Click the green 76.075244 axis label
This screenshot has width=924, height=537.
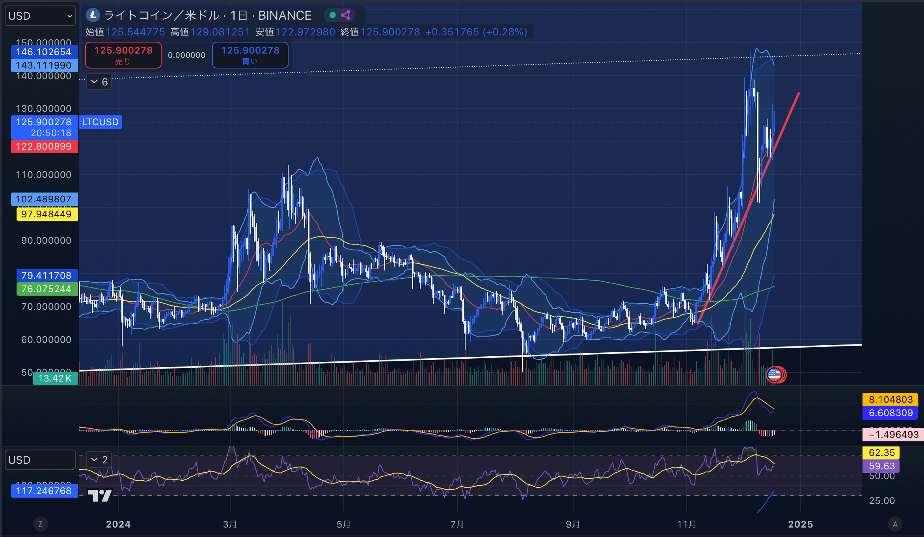(x=47, y=289)
